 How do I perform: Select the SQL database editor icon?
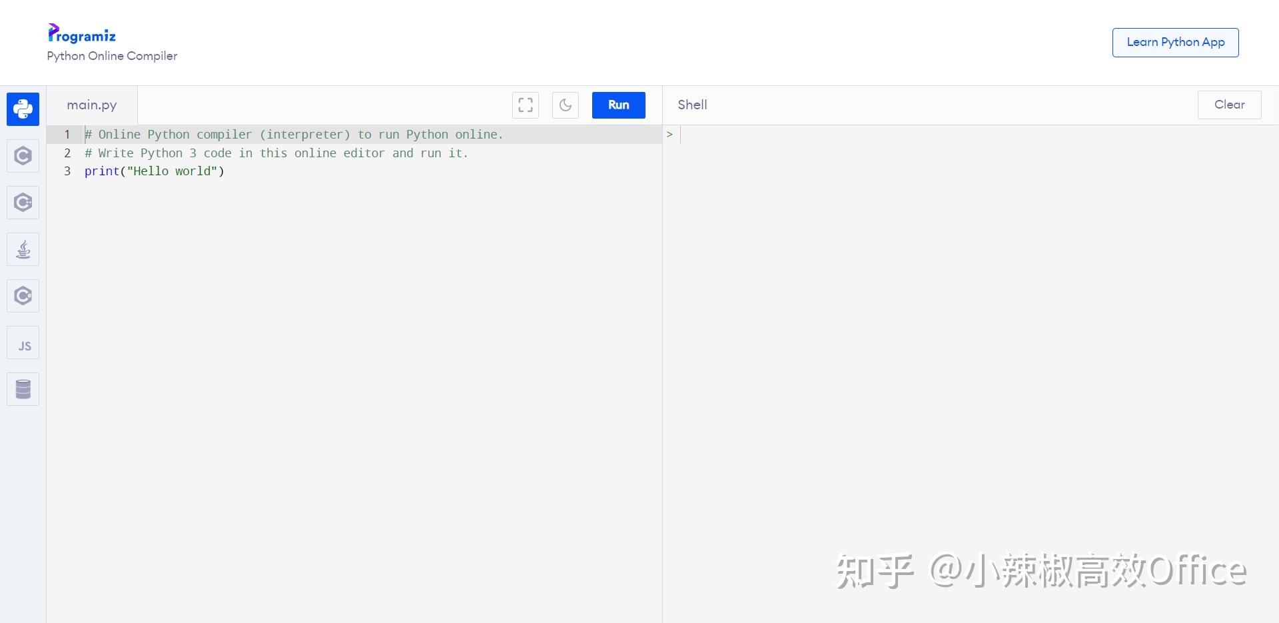pos(23,388)
